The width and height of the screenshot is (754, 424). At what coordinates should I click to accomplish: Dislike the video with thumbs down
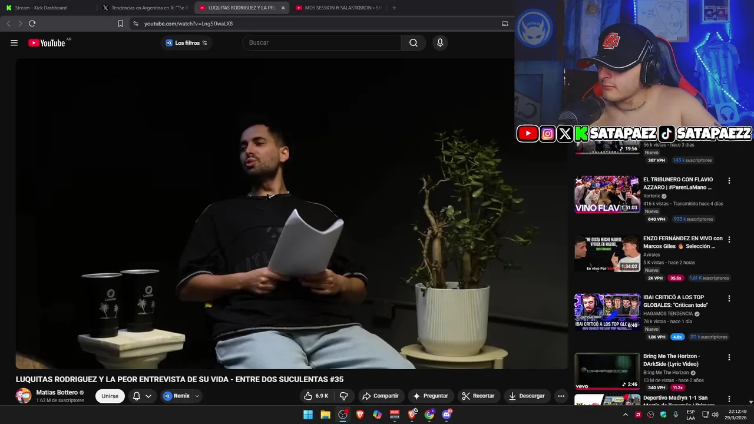(343, 396)
